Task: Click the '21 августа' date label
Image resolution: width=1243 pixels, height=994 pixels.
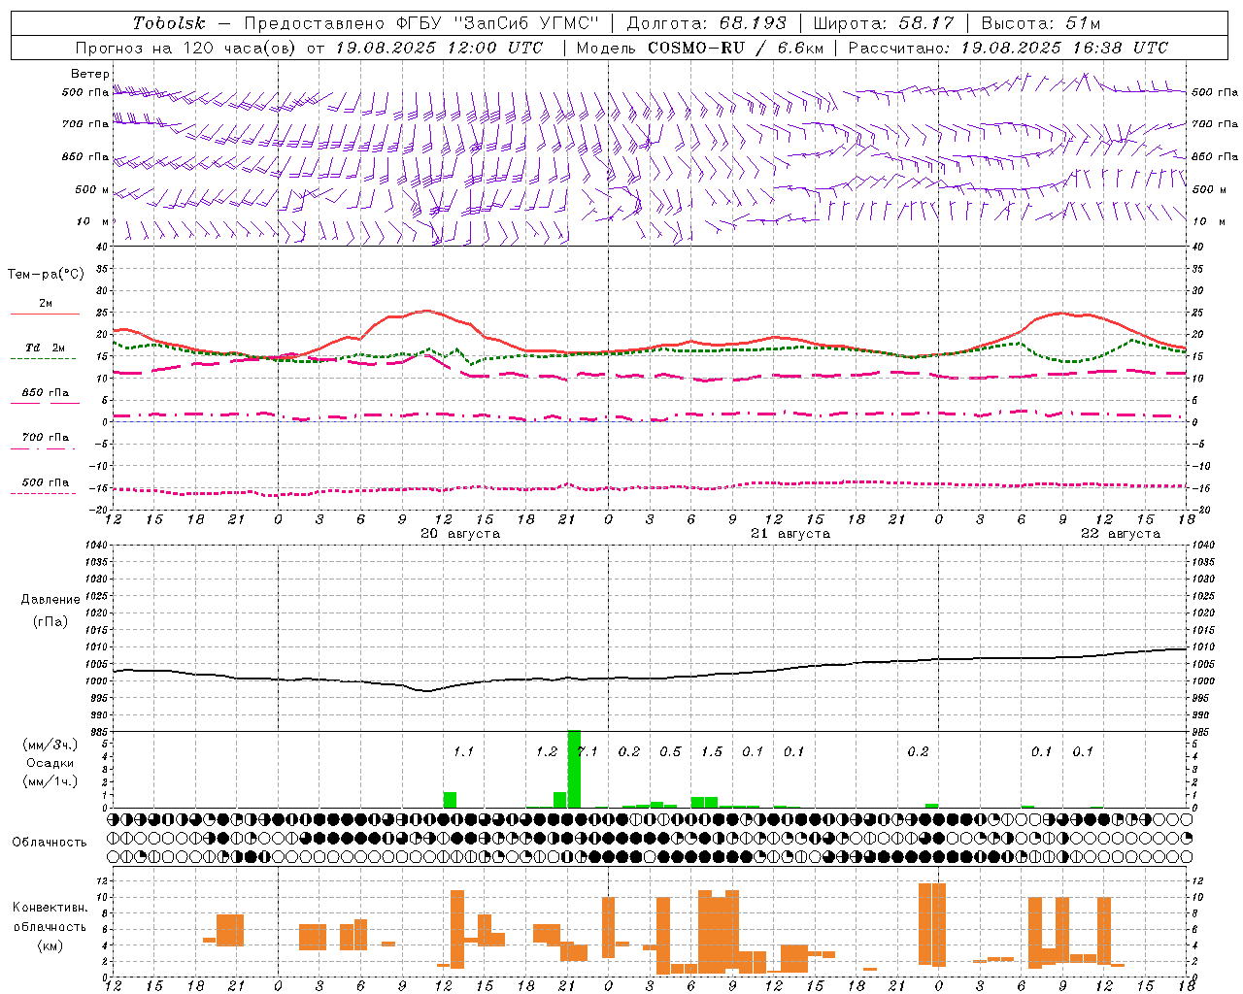Action: 790,534
